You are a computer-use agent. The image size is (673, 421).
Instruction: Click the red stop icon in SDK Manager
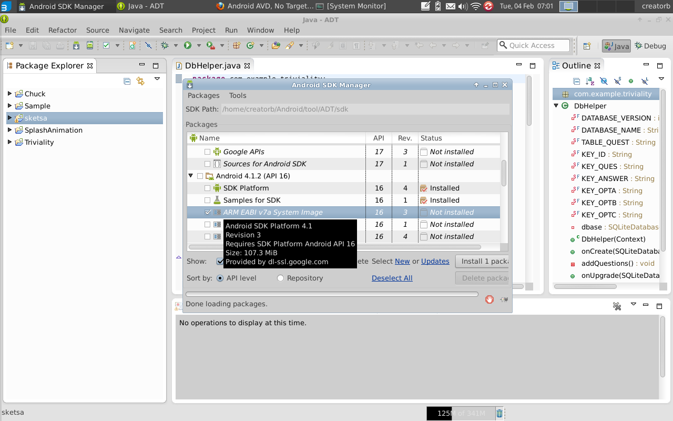point(490,299)
